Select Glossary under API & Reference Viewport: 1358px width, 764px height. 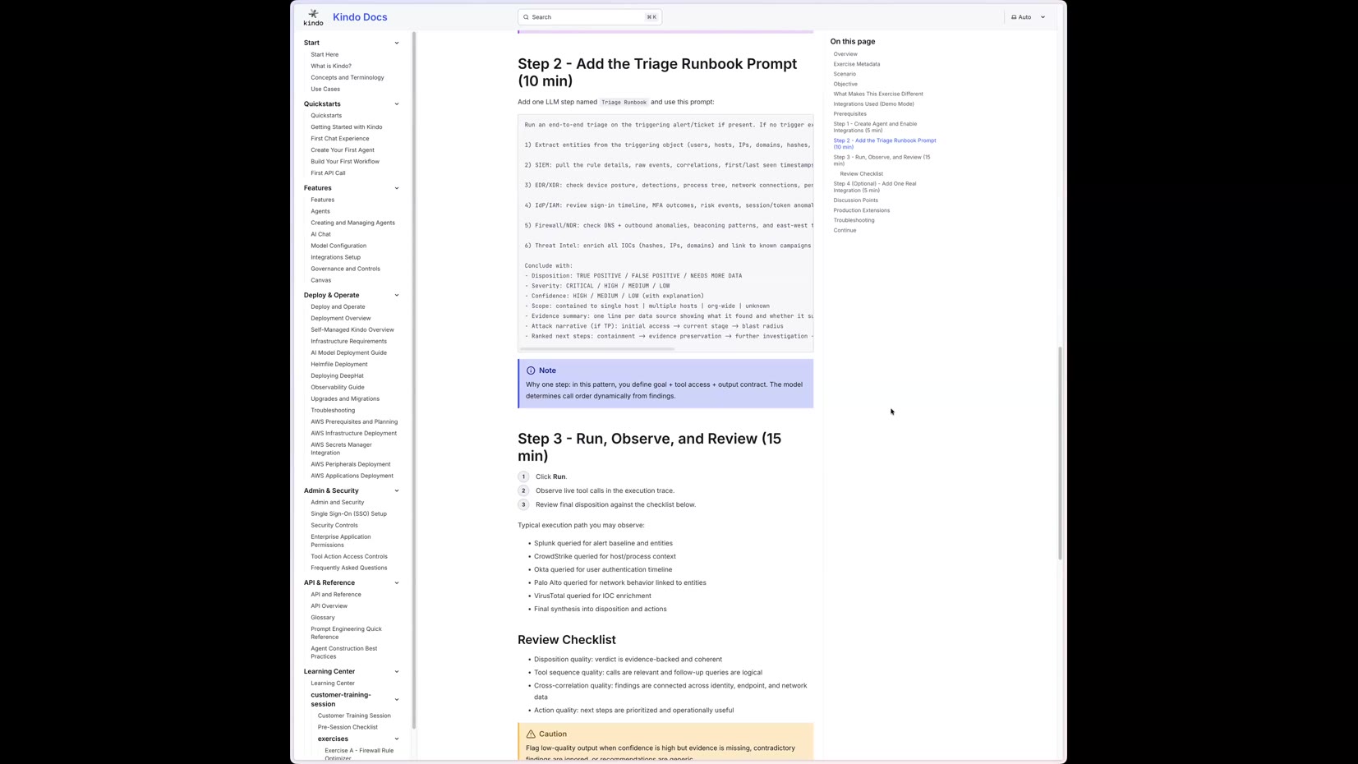(322, 617)
